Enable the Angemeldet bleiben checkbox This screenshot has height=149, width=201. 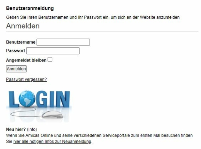tap(50, 60)
